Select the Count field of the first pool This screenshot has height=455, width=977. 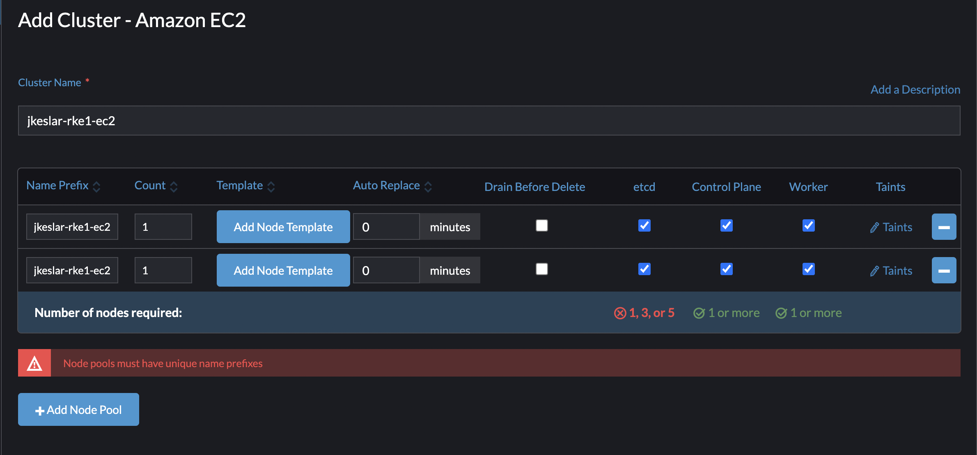(163, 226)
